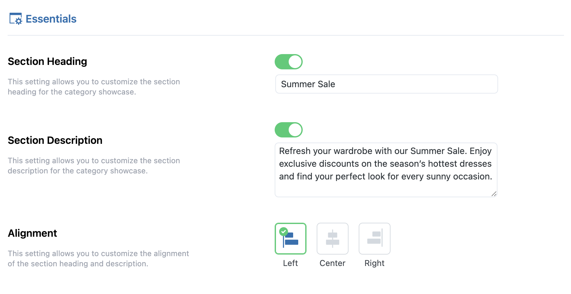
Task: Click the help text under Section Heading
Action: click(94, 87)
